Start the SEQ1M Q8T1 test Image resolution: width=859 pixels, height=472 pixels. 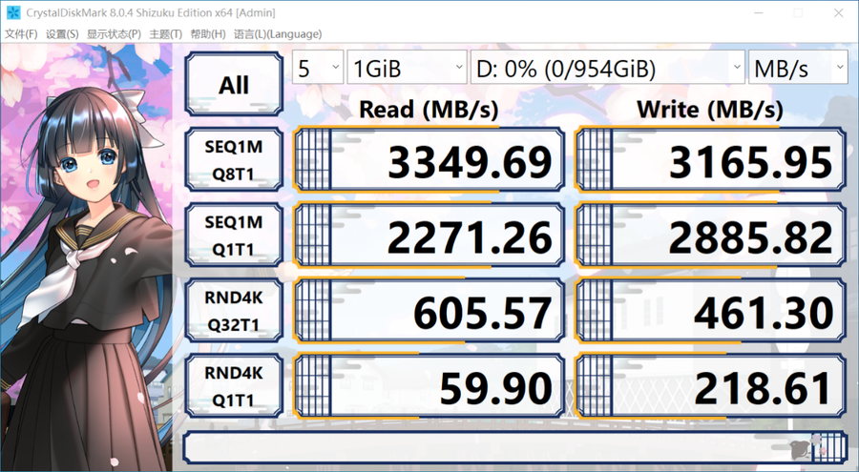click(234, 160)
